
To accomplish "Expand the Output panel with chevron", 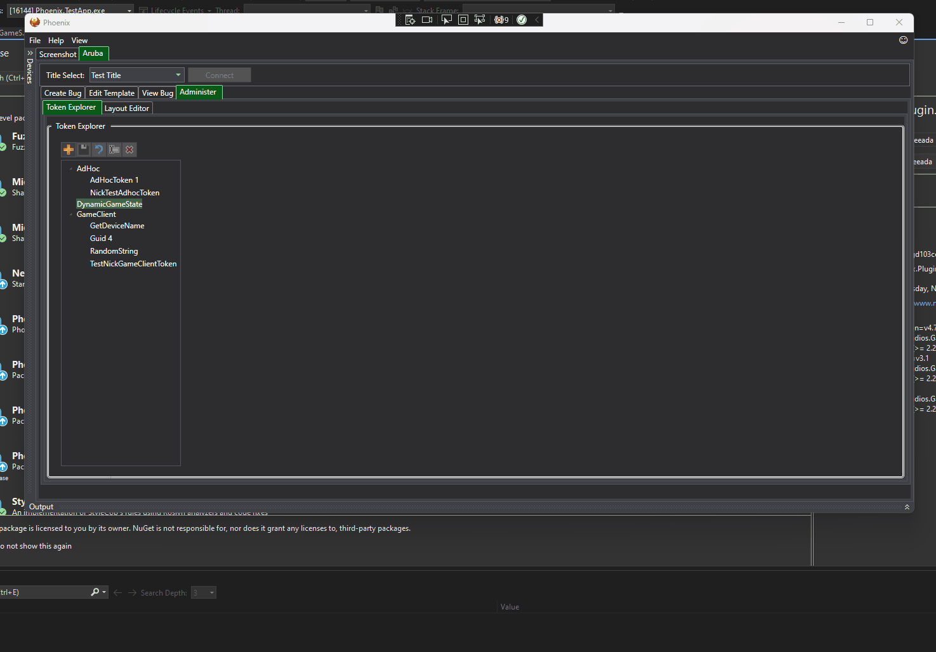I will 907,507.
